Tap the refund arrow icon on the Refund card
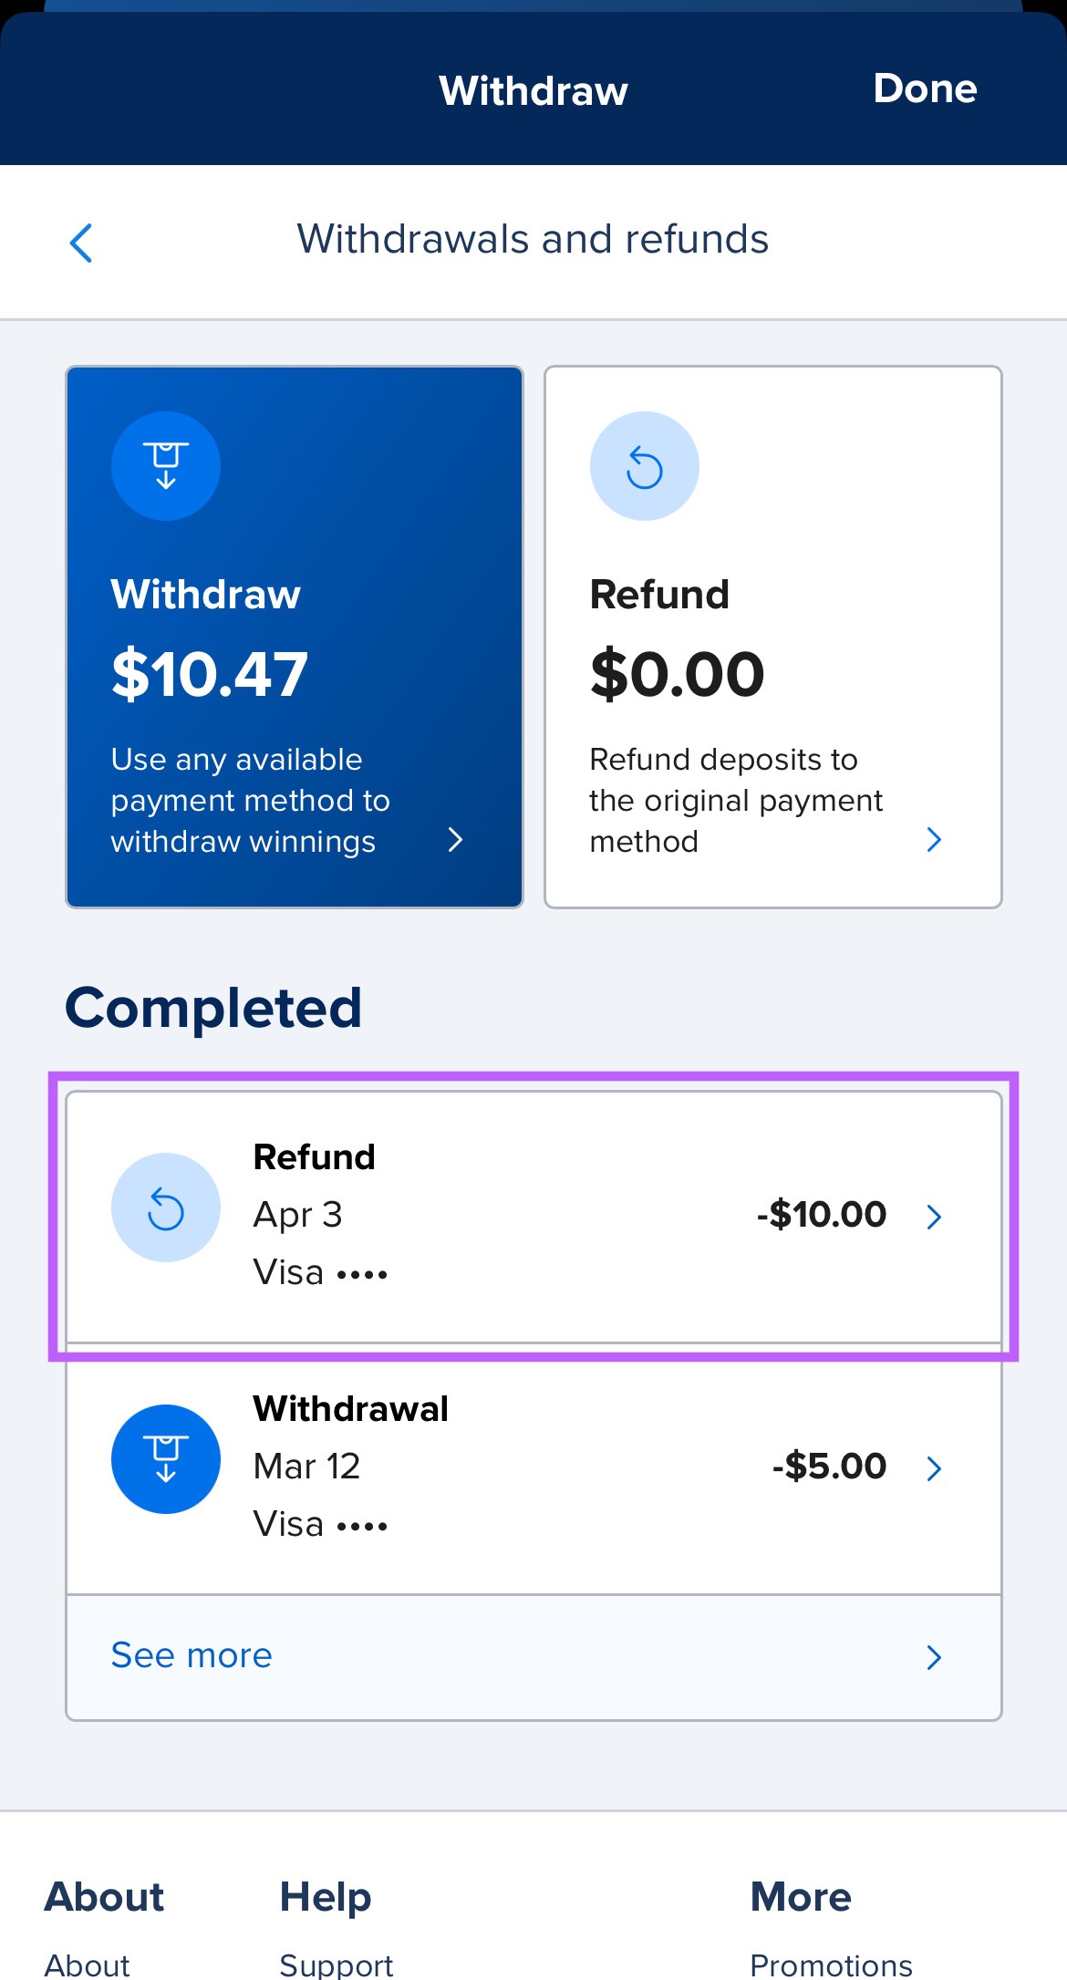1067x1980 pixels. tap(644, 465)
